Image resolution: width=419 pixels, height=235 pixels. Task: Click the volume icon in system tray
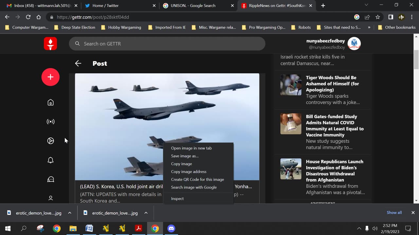375,228
